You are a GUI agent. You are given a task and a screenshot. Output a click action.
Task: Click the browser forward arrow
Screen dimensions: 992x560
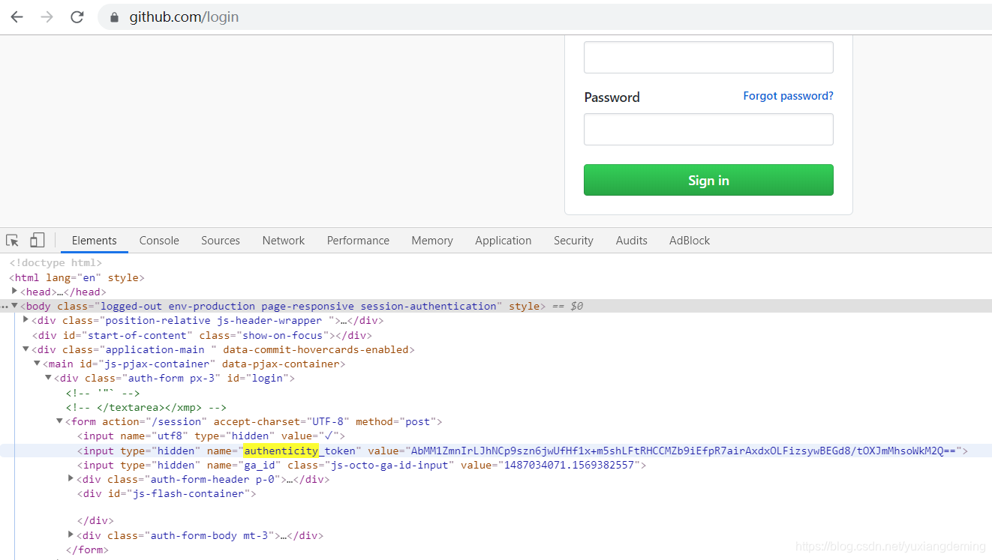(x=47, y=16)
